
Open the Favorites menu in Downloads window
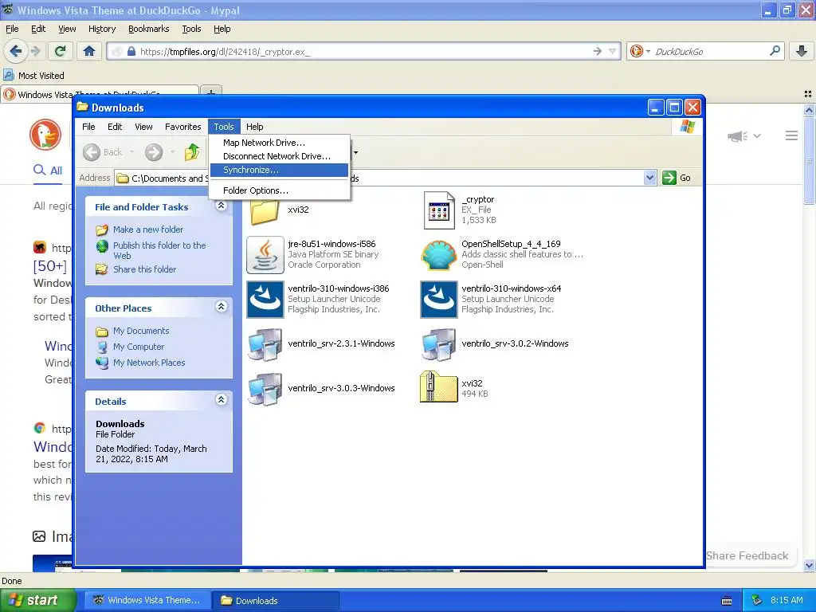[182, 127]
